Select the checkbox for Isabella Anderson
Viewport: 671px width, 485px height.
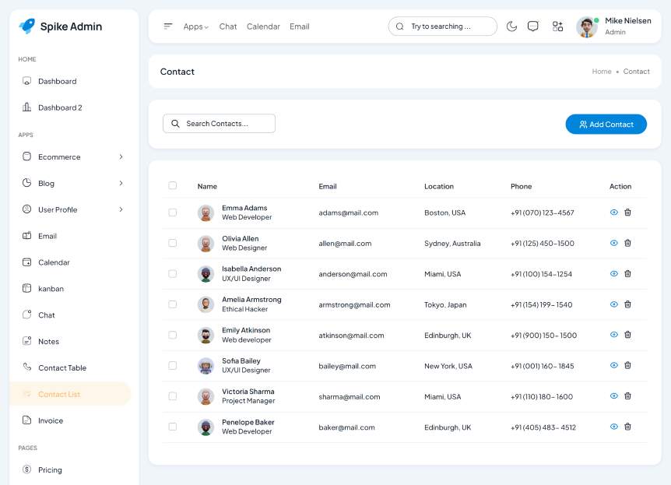click(x=173, y=274)
